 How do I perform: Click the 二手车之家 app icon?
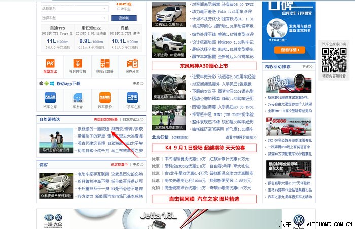(132, 97)
